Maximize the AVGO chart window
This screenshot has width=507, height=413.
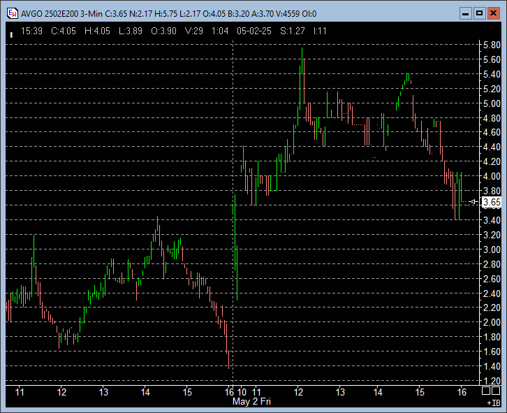pos(480,13)
